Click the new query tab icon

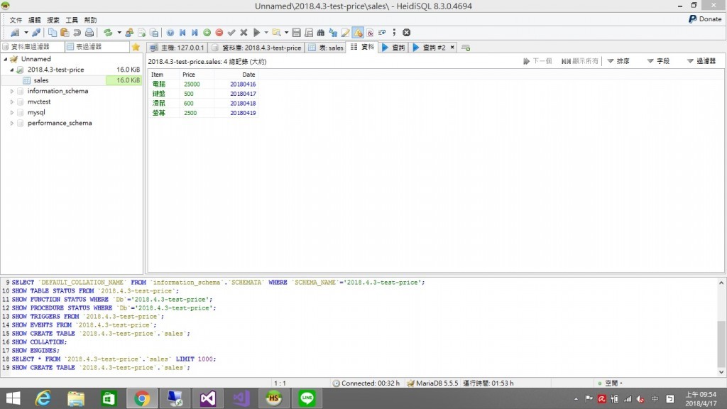click(466, 48)
